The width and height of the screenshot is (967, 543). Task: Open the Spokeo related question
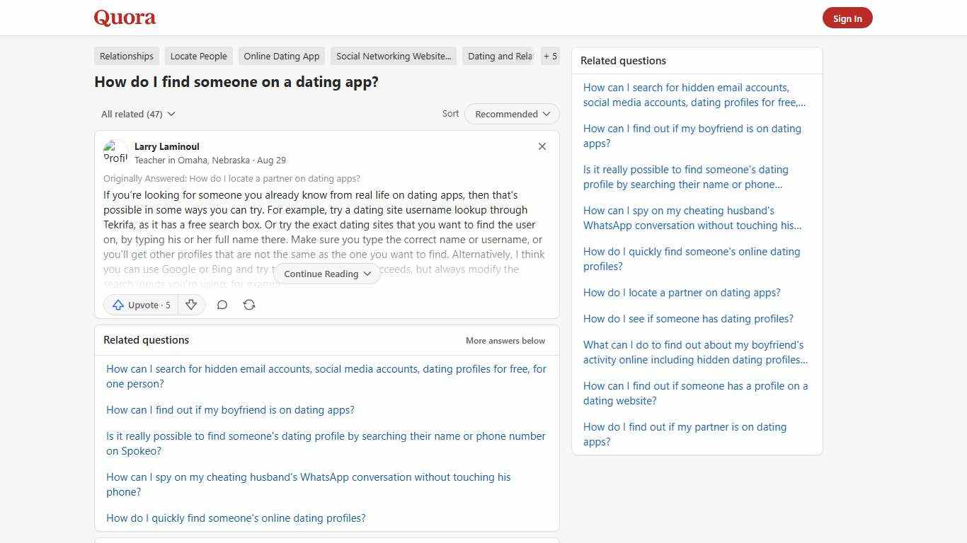[x=326, y=443]
